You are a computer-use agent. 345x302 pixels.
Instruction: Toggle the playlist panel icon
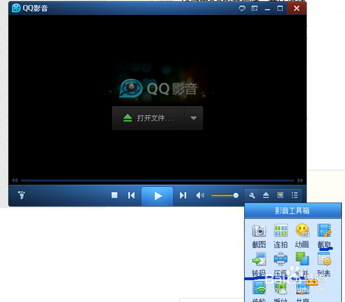tap(294, 195)
